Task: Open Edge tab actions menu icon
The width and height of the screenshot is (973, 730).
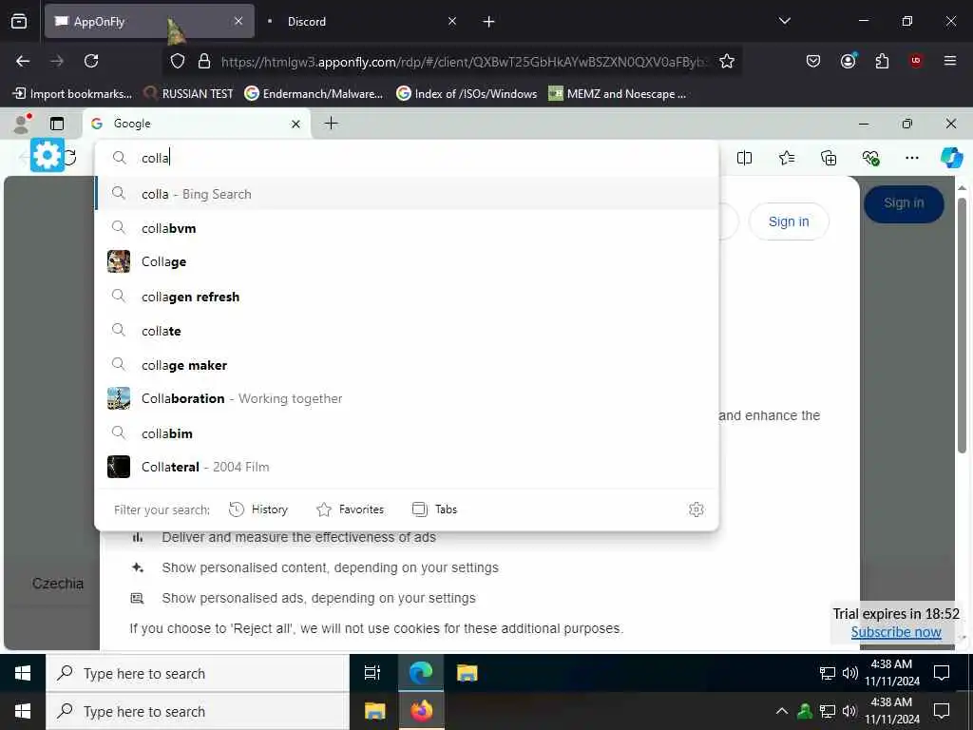Action: [57, 124]
